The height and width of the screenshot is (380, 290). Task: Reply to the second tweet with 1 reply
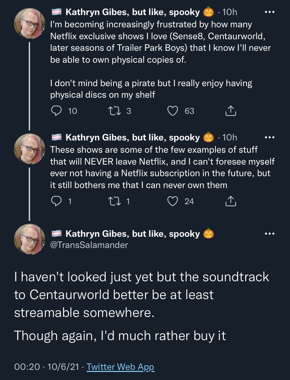pyautogui.click(x=56, y=201)
